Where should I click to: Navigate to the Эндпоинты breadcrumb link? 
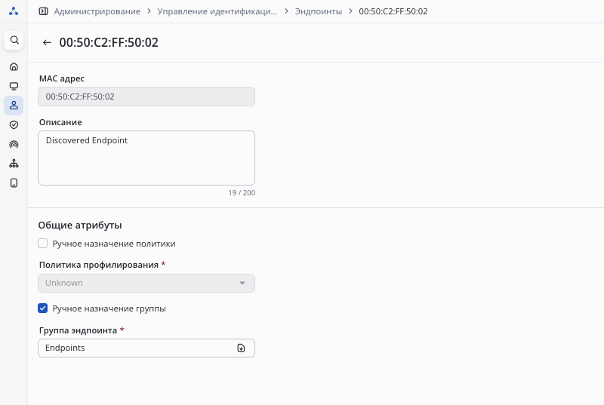coord(318,11)
